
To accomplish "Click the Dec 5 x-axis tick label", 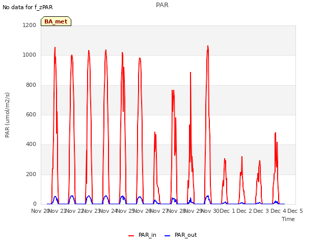I will pyautogui.click(x=295, y=211).
